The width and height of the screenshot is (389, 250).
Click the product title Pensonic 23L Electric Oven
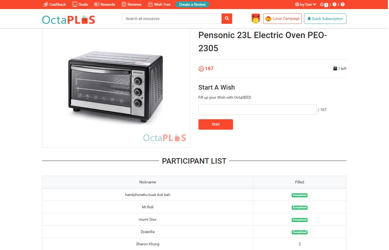[x=263, y=42]
